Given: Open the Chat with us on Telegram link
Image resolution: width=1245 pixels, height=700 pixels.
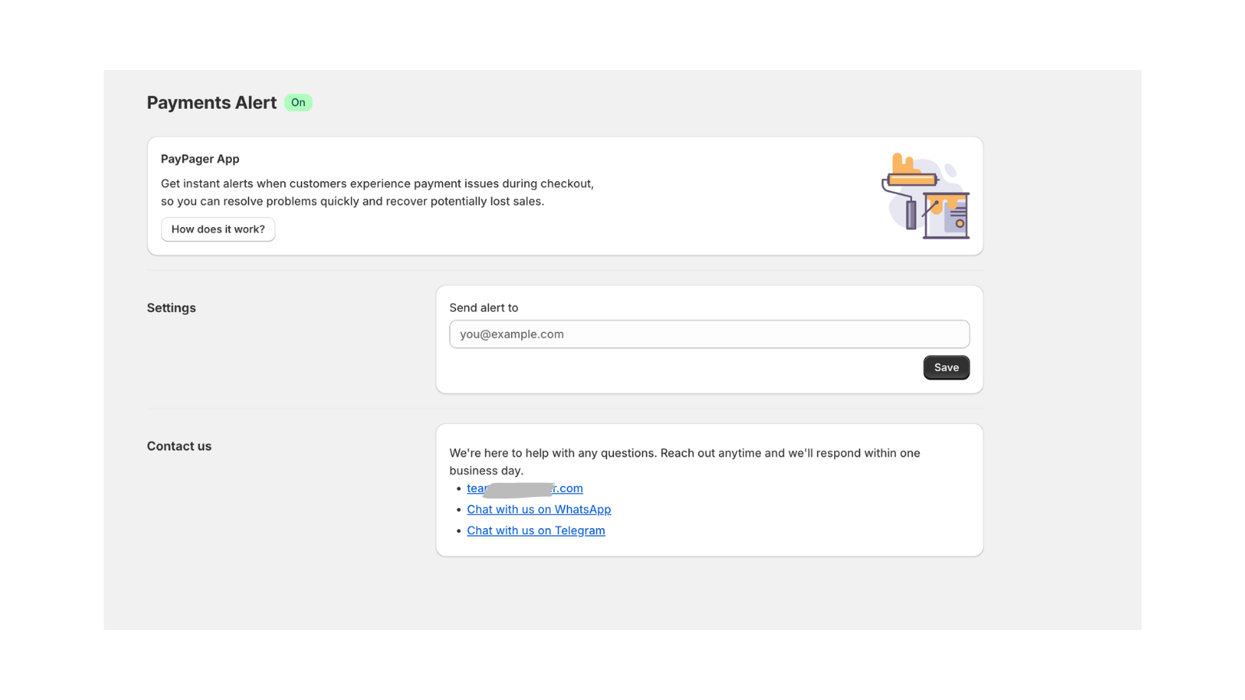Looking at the screenshot, I should (535, 530).
